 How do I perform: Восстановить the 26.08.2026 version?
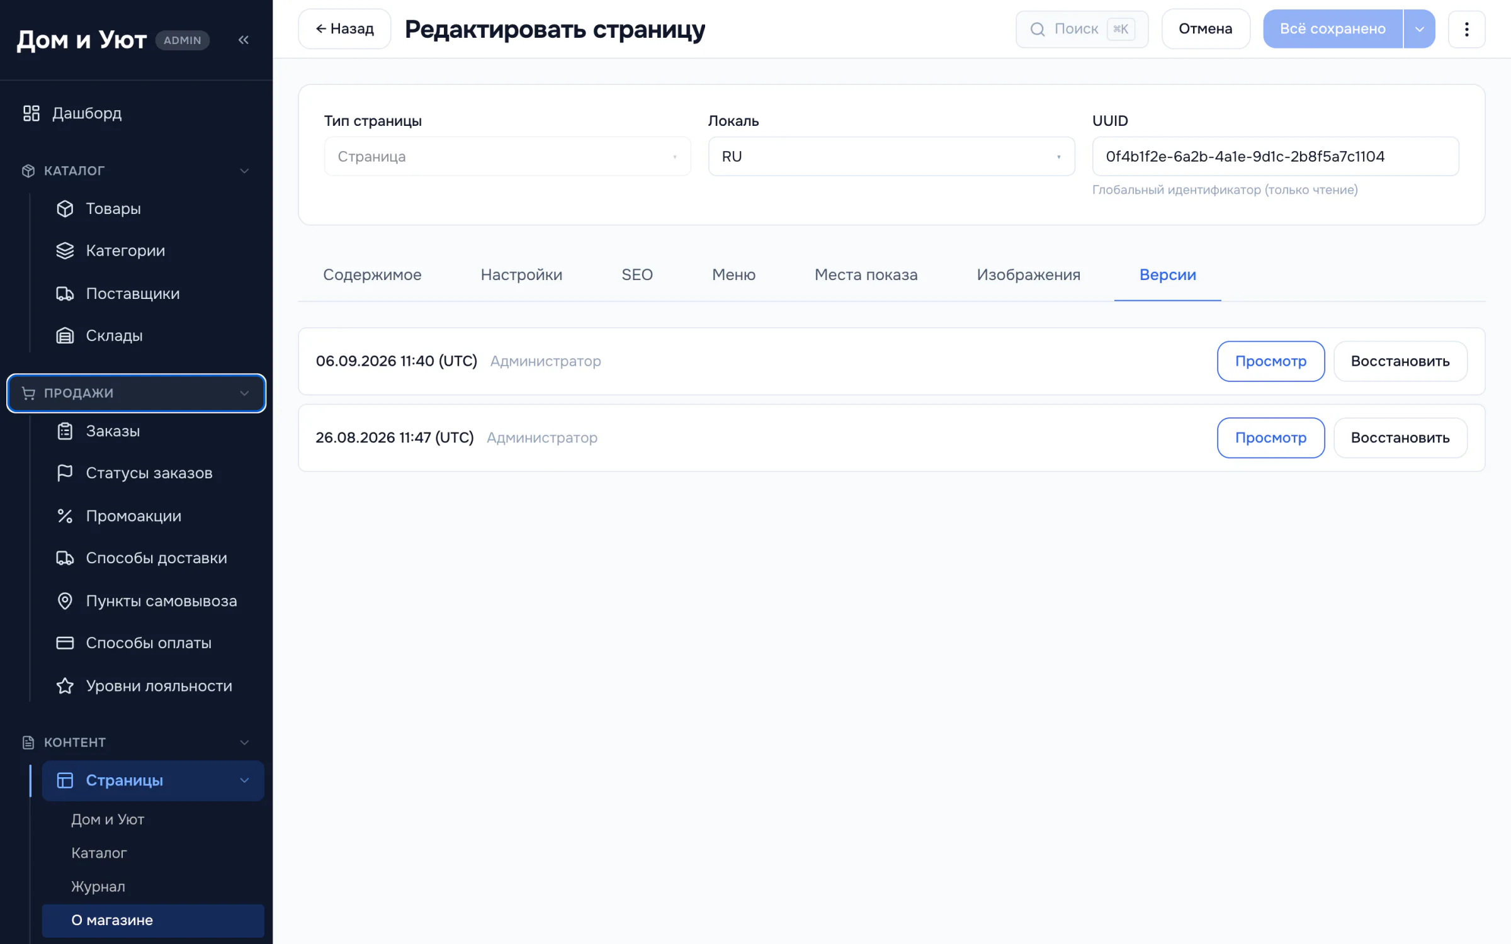point(1400,438)
